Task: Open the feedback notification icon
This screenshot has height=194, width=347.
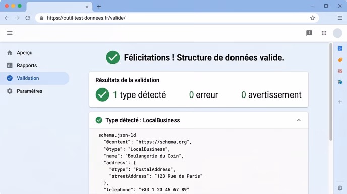Action: pos(309,33)
